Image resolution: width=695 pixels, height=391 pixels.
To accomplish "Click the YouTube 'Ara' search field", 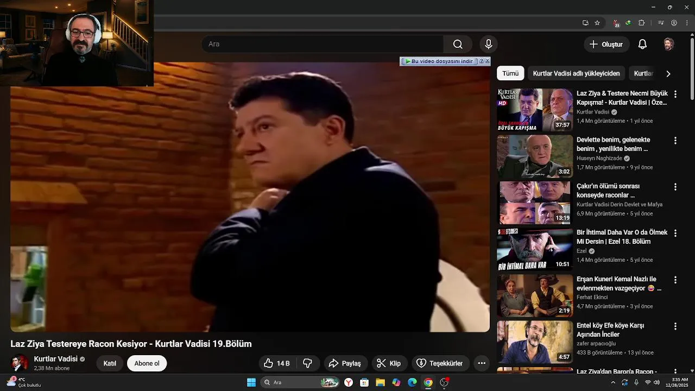I will click(x=323, y=44).
